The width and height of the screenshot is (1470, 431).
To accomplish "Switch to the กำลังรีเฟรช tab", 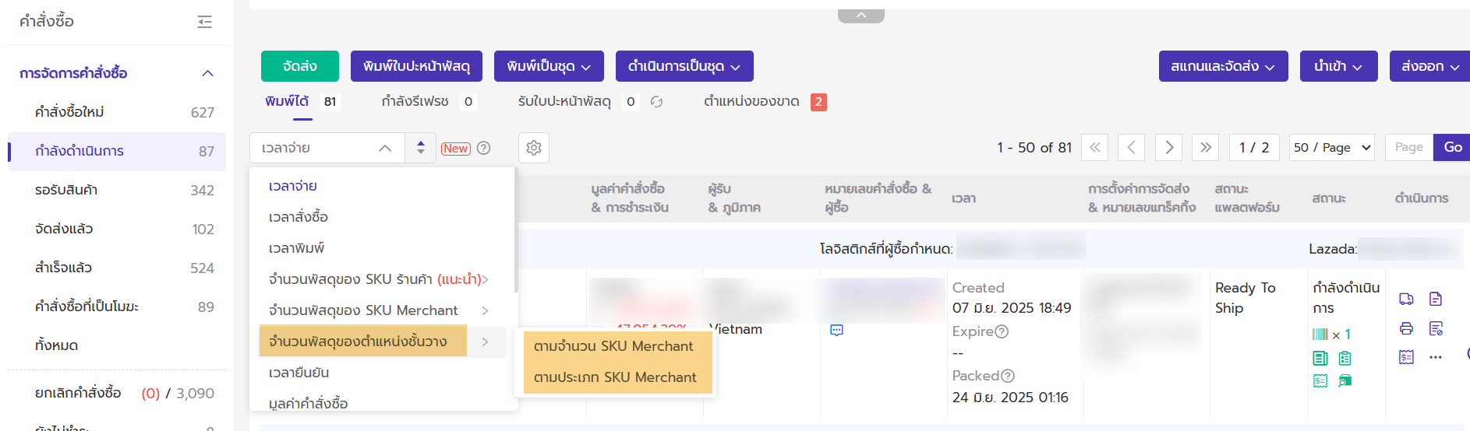I will tap(415, 101).
